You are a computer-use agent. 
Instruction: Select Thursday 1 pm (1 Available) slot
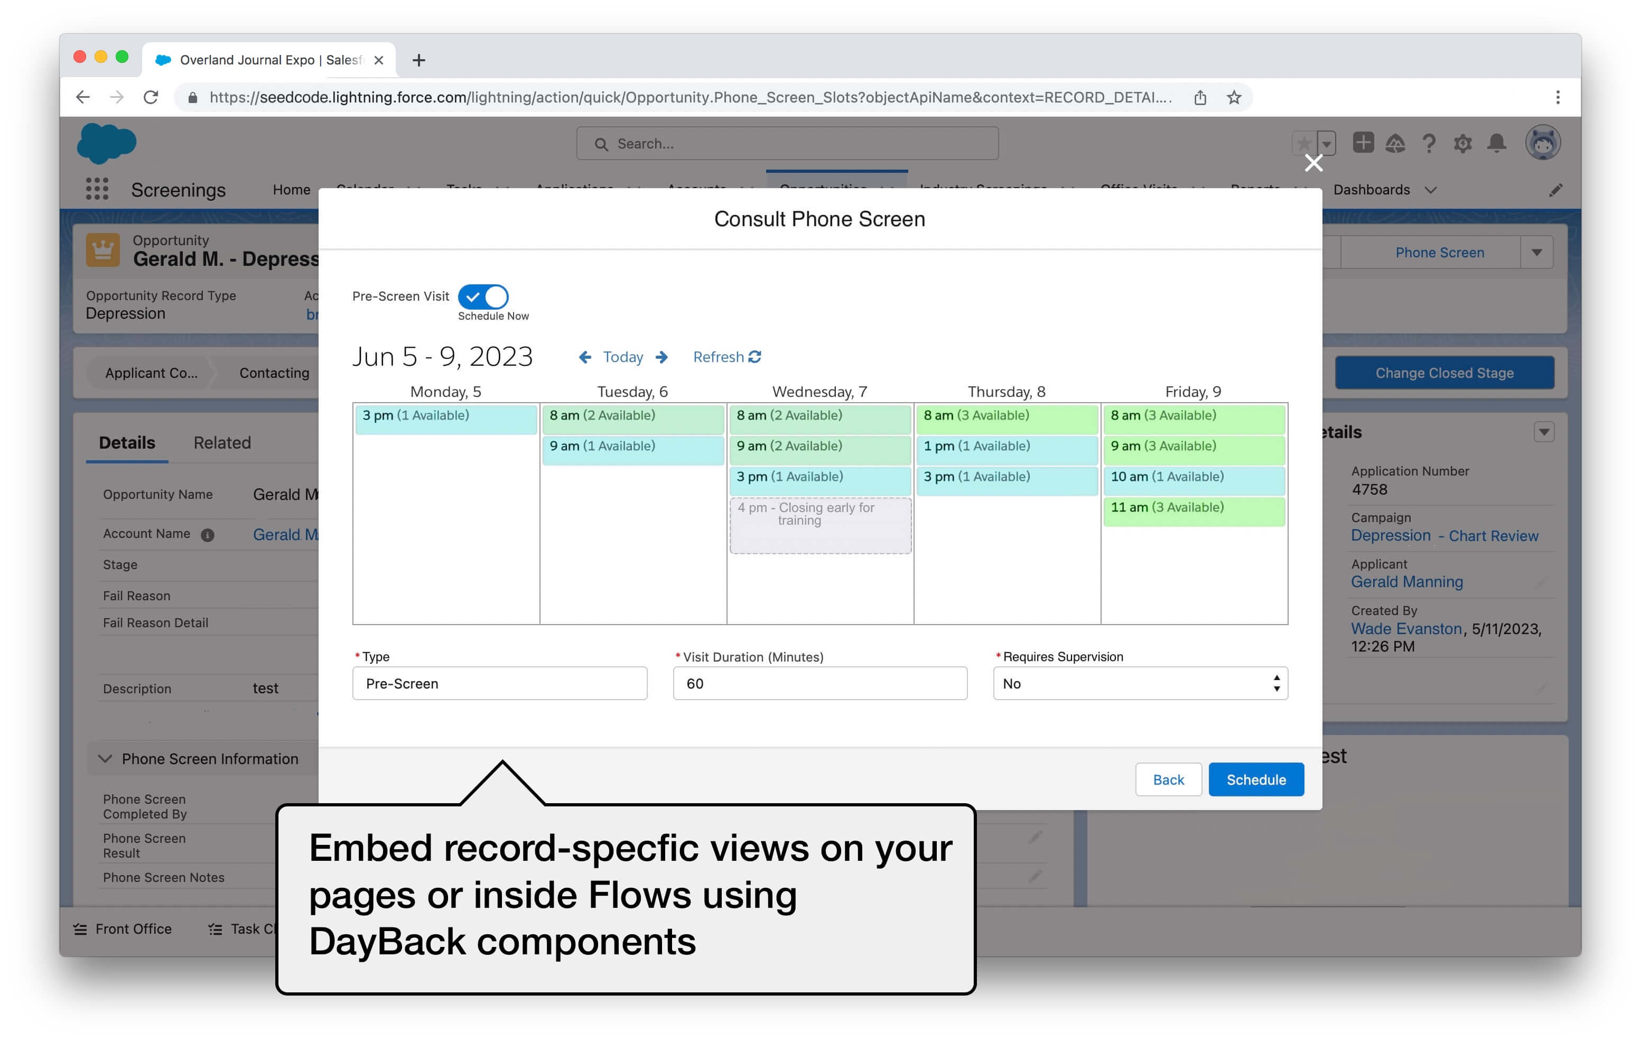[1007, 450]
